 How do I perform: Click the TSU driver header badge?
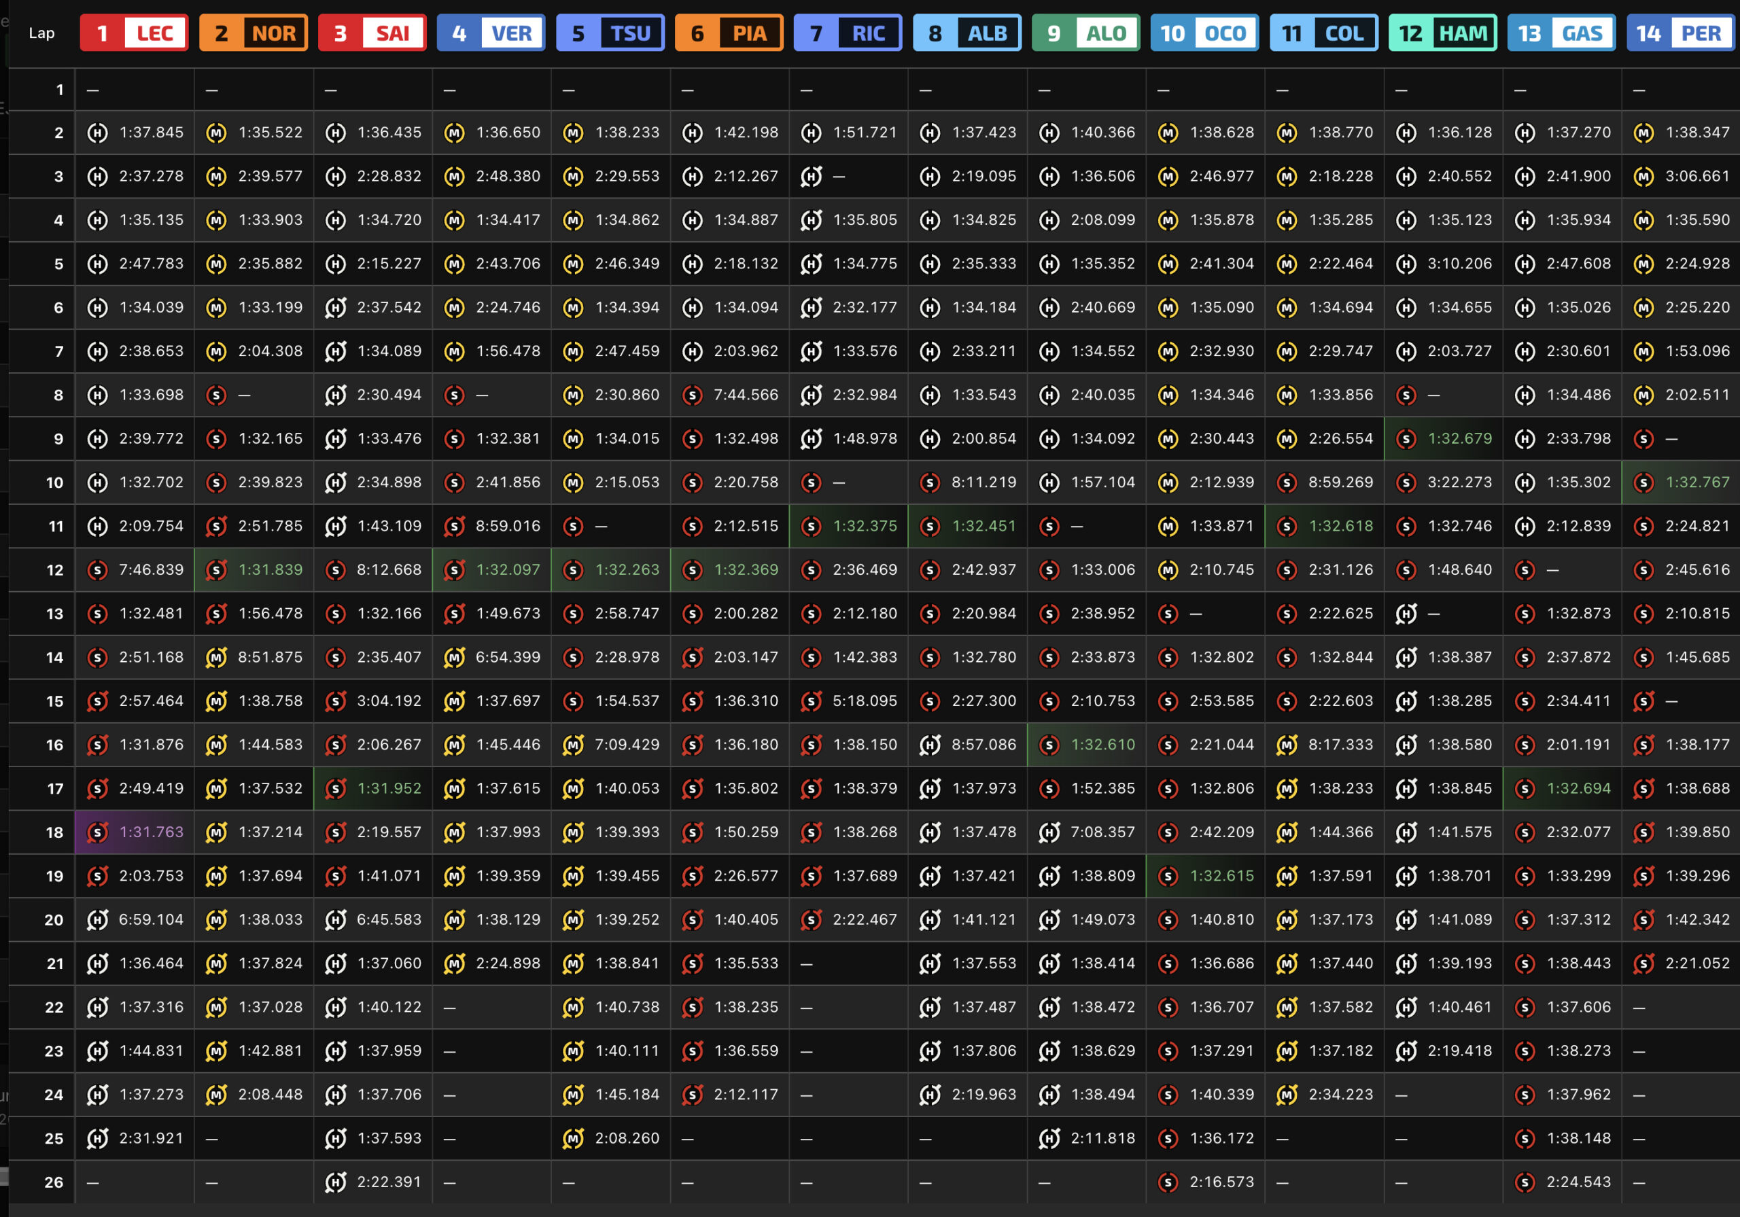(x=610, y=33)
